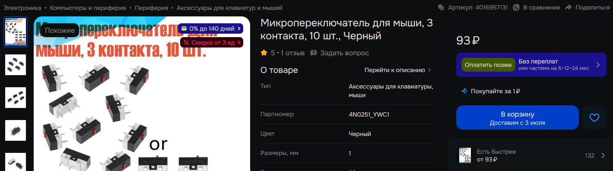Select the fifth product thumbnail
This screenshot has width=613, height=171.
pyautogui.click(x=16, y=161)
